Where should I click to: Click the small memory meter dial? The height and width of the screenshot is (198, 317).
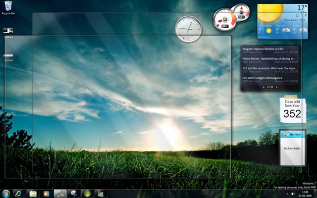(x=241, y=12)
